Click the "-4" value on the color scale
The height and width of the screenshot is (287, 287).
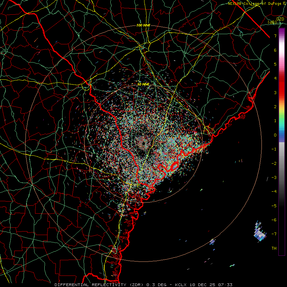pos(274,191)
